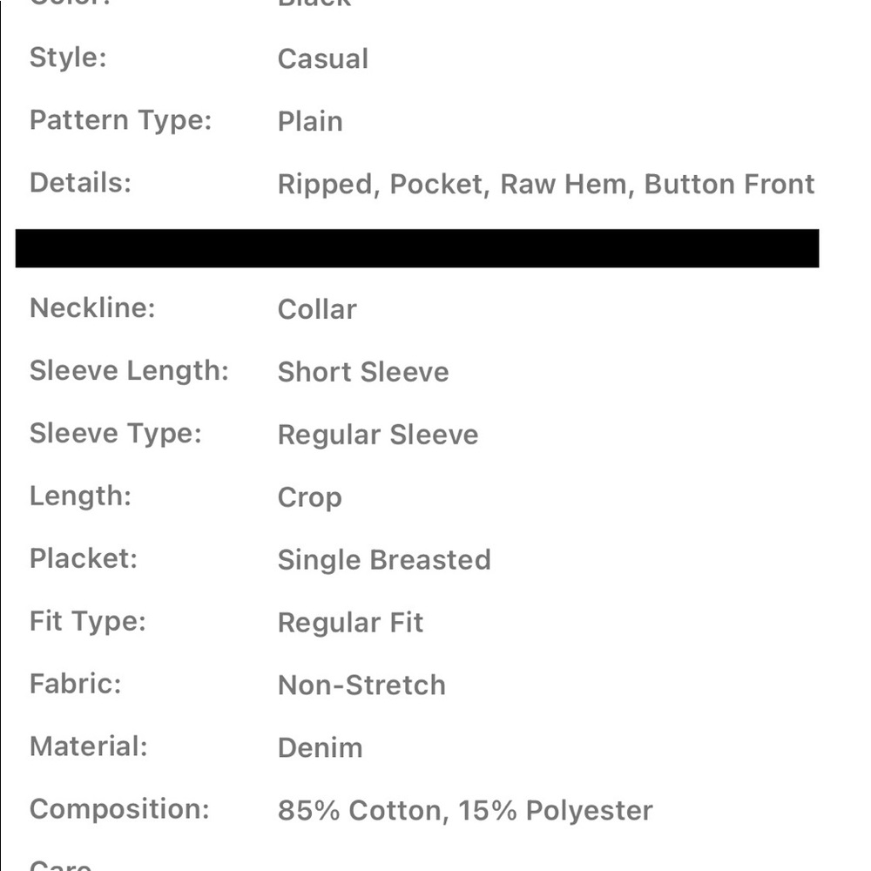Tap the "Non-Stretch" fabric value
The width and height of the screenshot is (871, 871).
tap(361, 686)
